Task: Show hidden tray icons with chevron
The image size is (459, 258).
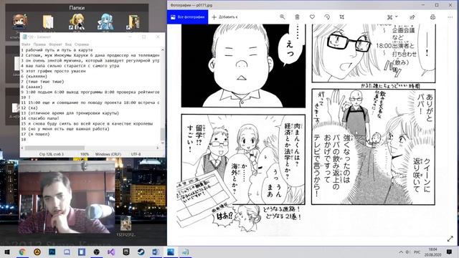Action: pos(401,252)
